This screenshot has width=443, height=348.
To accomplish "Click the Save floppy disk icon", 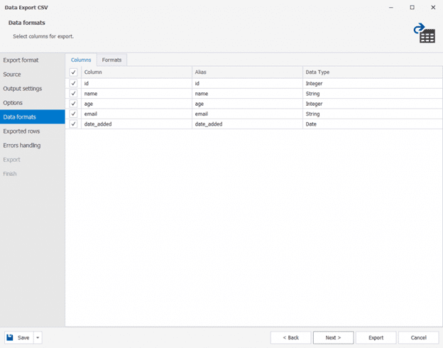I will (x=11, y=337).
